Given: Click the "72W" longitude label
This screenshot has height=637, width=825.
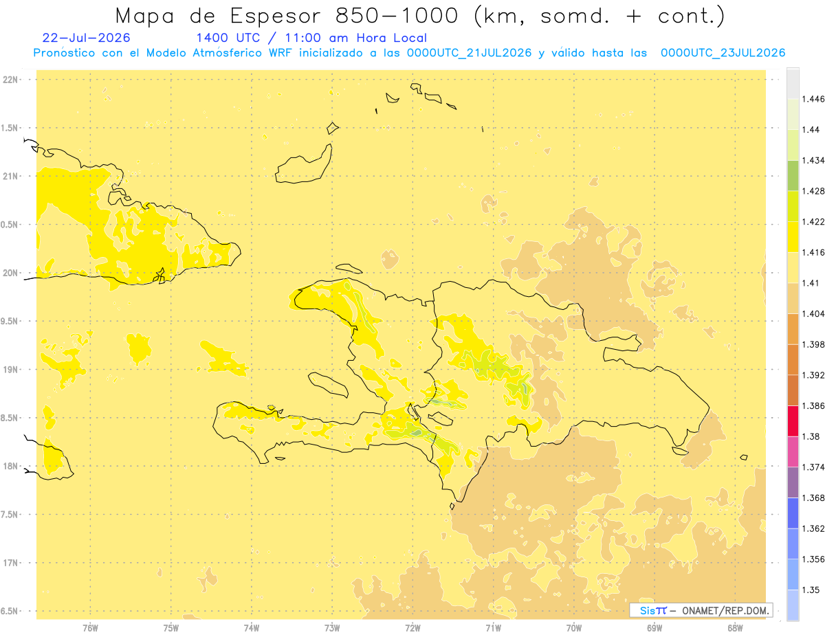Looking at the screenshot, I should click(x=412, y=628).
